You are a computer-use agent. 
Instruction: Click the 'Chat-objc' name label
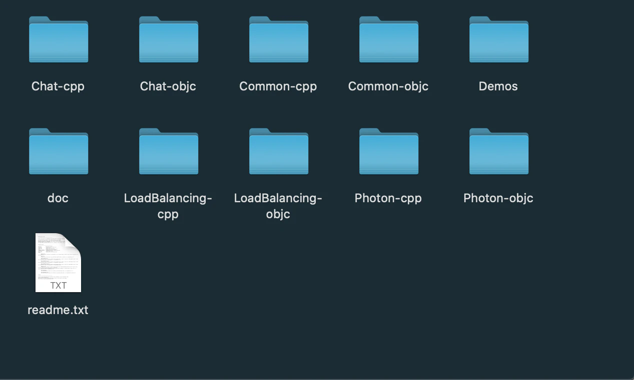168,86
